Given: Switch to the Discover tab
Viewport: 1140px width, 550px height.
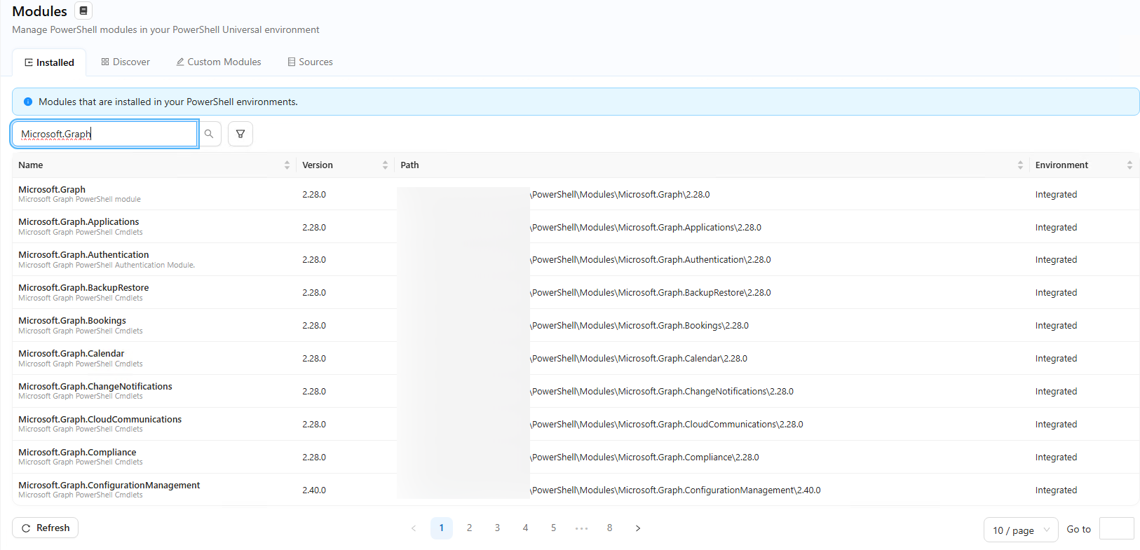Looking at the screenshot, I should (125, 62).
